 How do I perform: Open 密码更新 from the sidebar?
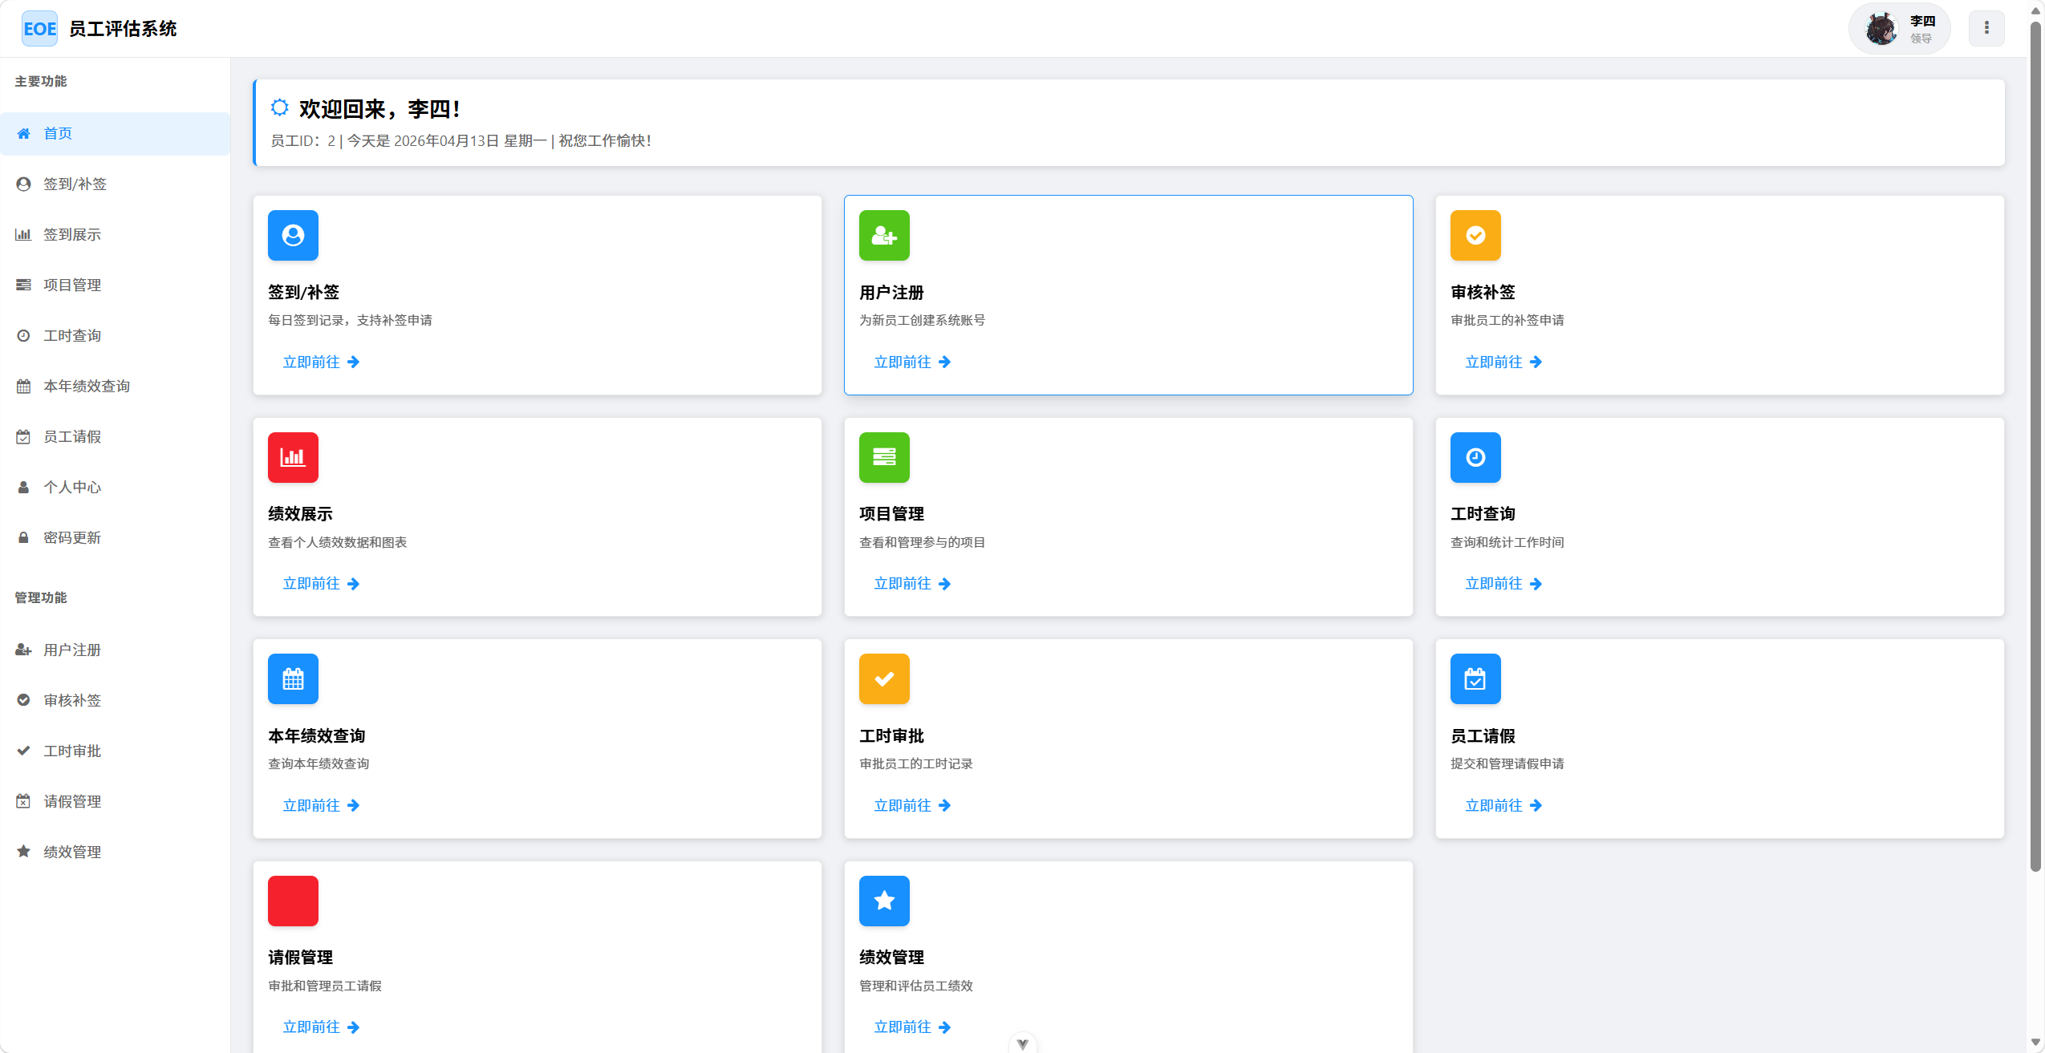pyautogui.click(x=72, y=537)
